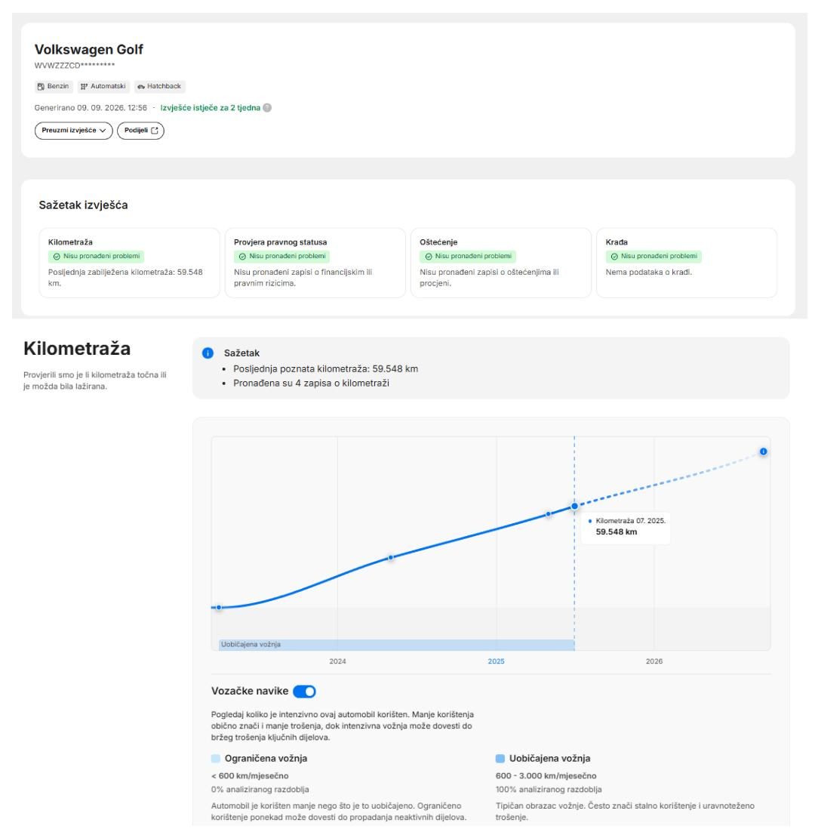
Task: Click the Sažetak izvješća heading
Action: pos(83,205)
